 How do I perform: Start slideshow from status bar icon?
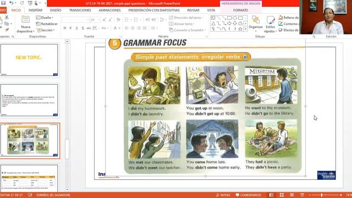tap(302, 195)
